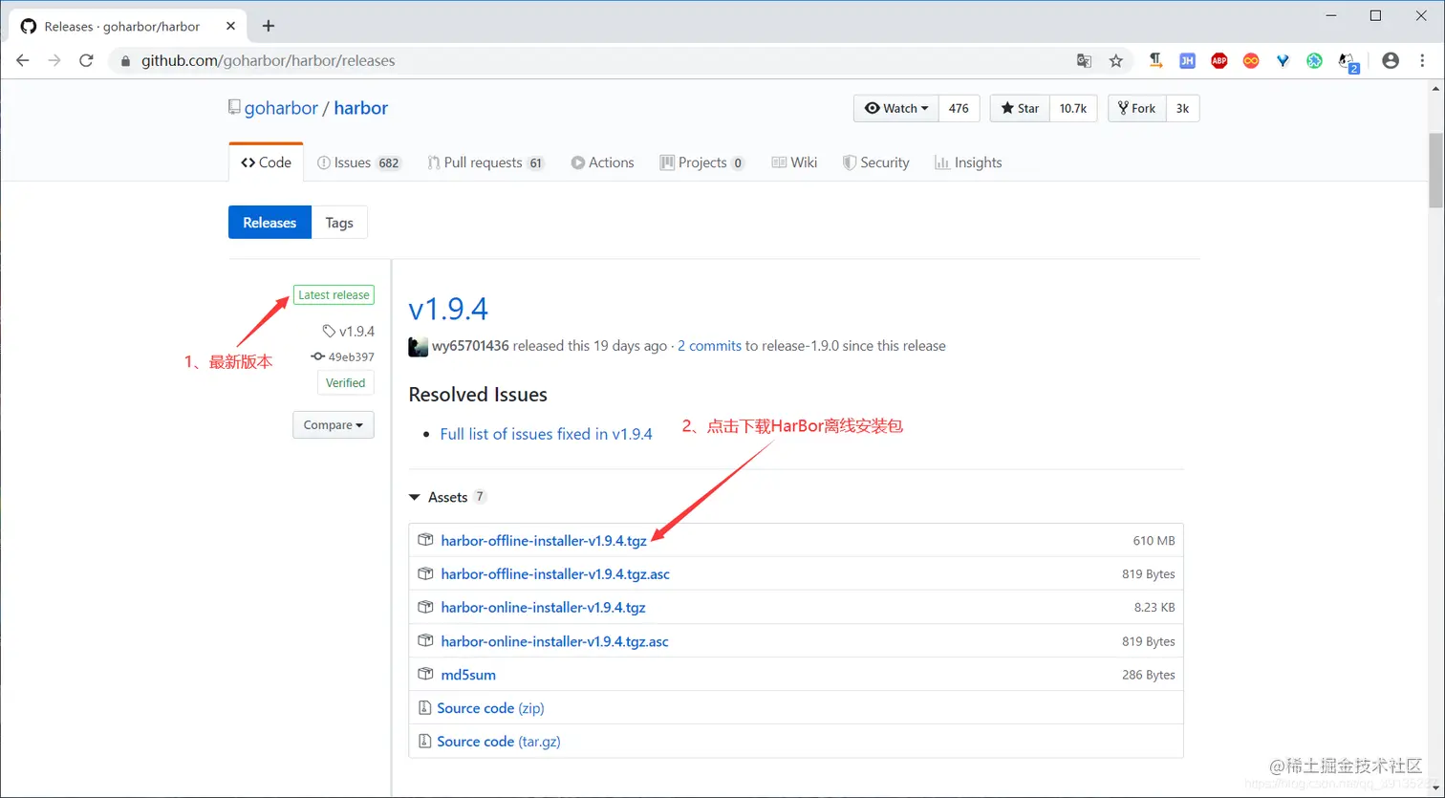Click the Verified badge
Image resolution: width=1445 pixels, height=798 pixels.
coord(345,383)
